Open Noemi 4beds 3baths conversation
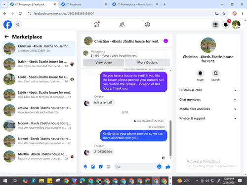The image size is (247, 185). [39, 141]
